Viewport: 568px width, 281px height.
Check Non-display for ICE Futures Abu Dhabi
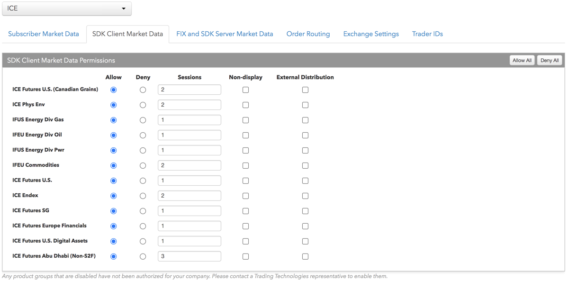pos(245,256)
